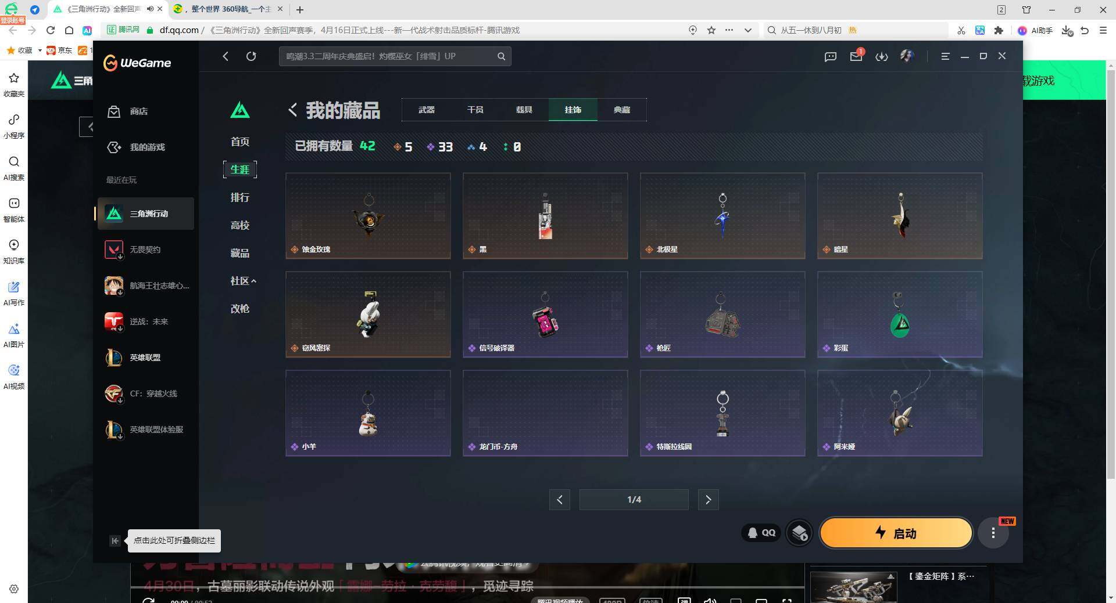Open more options beside launch button

coord(993,533)
